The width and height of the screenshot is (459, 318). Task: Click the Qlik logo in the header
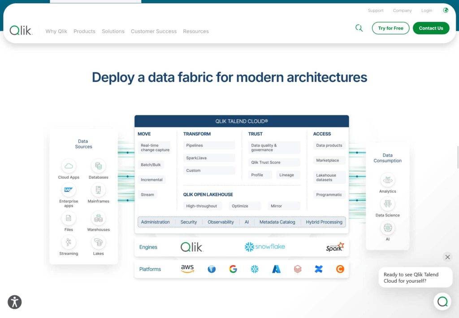(21, 30)
